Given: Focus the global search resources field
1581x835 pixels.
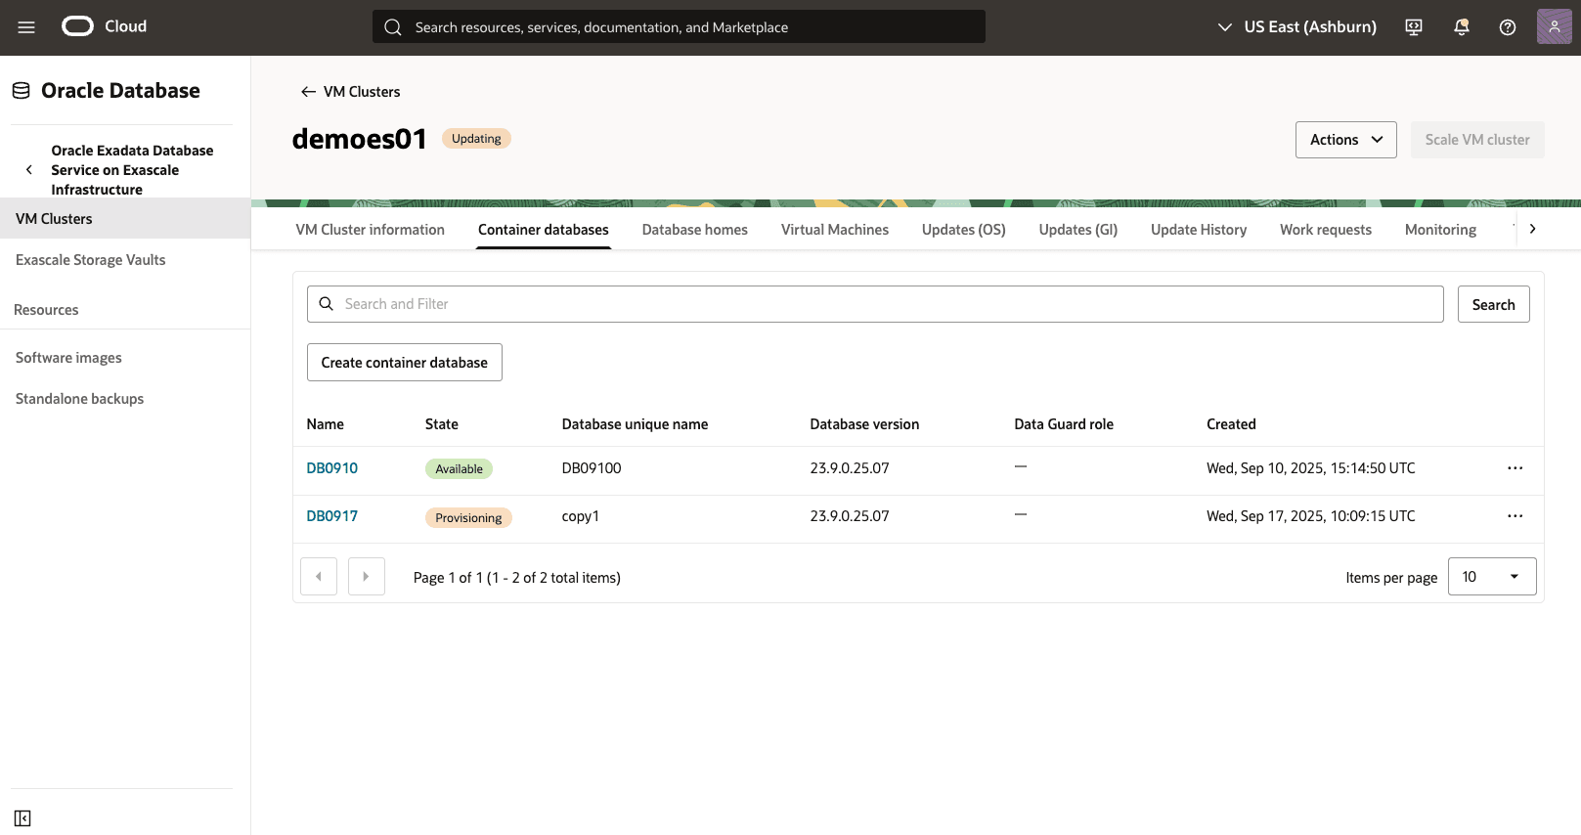Looking at the screenshot, I should tap(679, 27).
